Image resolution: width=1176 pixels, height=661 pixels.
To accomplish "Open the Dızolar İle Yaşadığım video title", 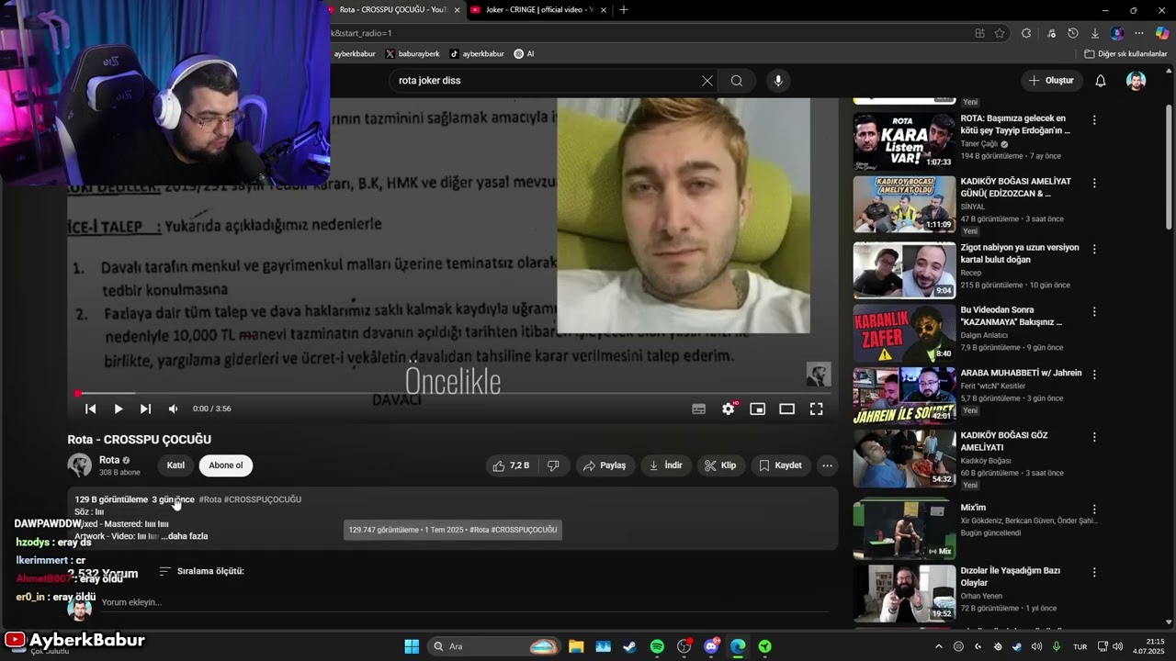I will point(1011,577).
